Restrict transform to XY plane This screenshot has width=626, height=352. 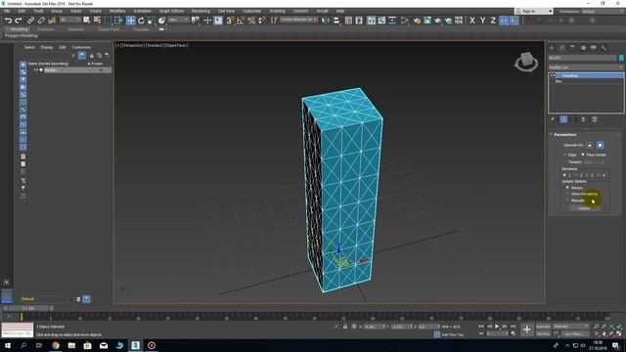pyautogui.click(x=504, y=21)
